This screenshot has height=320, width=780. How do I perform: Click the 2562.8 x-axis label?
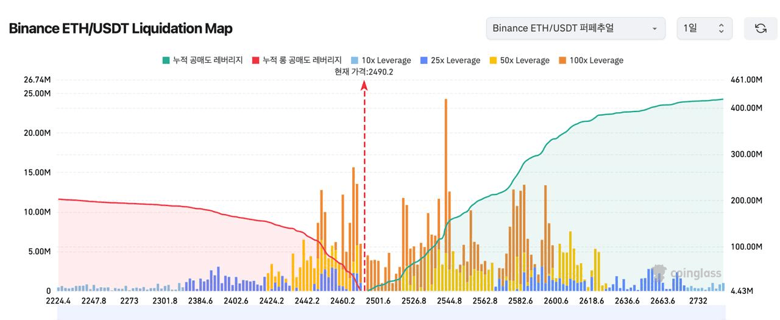coord(484,300)
